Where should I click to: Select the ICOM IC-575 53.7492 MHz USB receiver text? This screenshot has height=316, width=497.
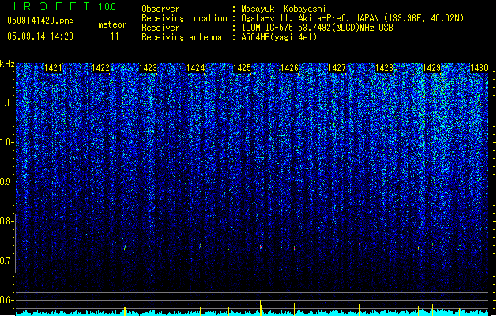[317, 28]
